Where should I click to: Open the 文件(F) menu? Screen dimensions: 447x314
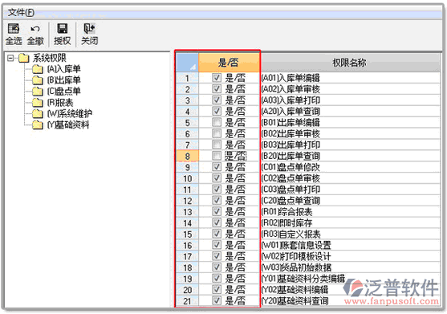click(21, 12)
